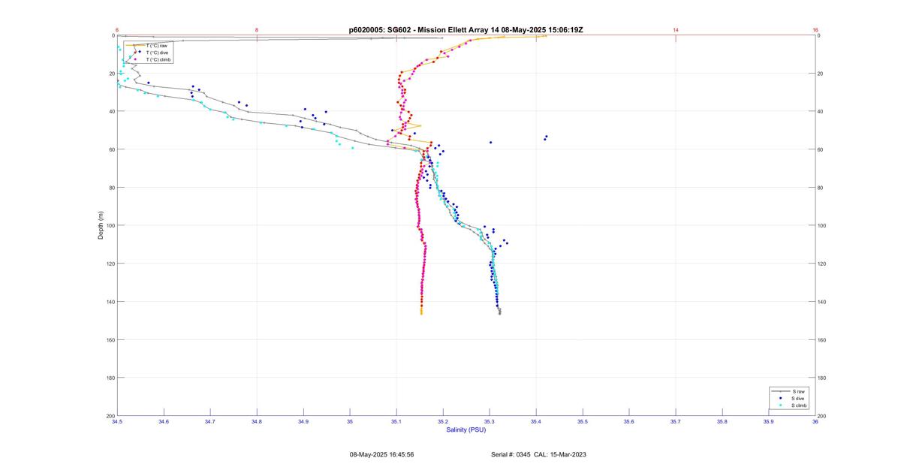Screen dimensions: 901x467
Task: Click the salinity tick label '34.9'
Action: (x=303, y=422)
